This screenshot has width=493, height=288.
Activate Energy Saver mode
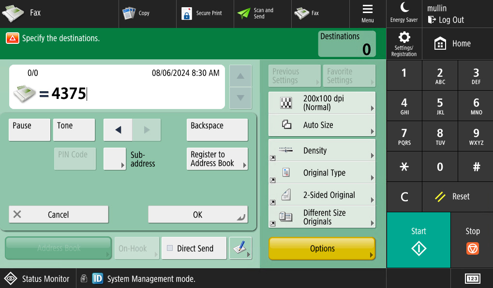[404, 14]
